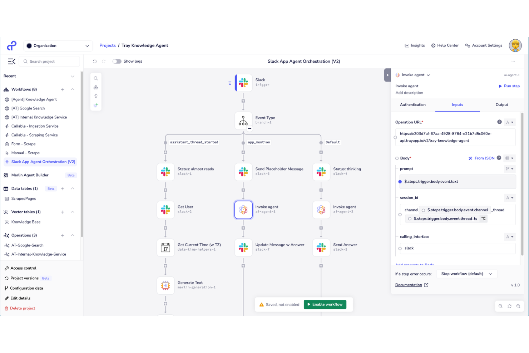Click the lightbulb icon in canvas toolbar
The width and height of the screenshot is (529, 353).
point(96,96)
